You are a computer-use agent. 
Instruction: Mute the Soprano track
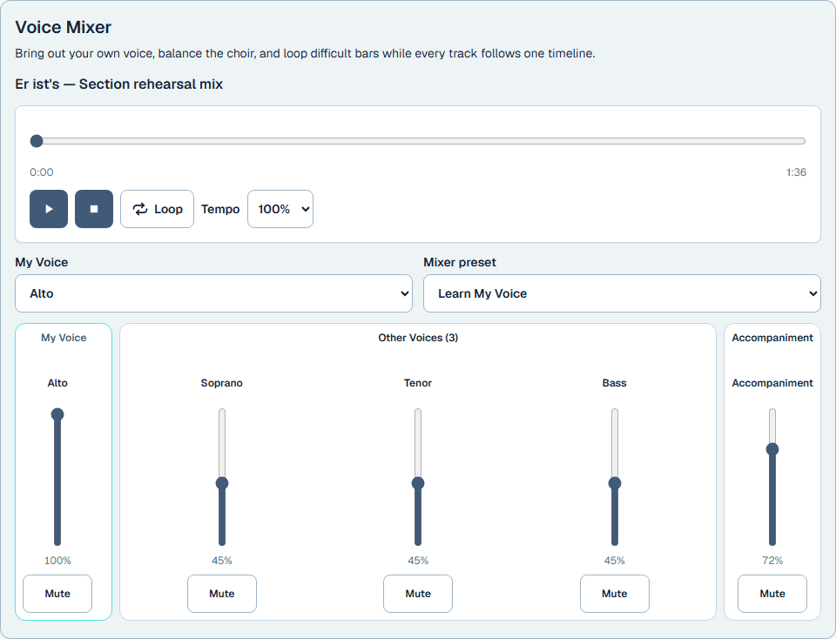(x=222, y=594)
